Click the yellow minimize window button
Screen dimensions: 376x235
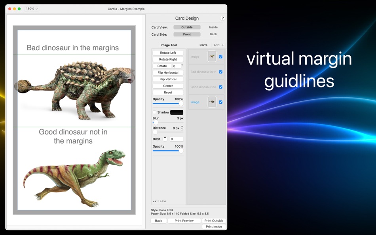pos(14,9)
